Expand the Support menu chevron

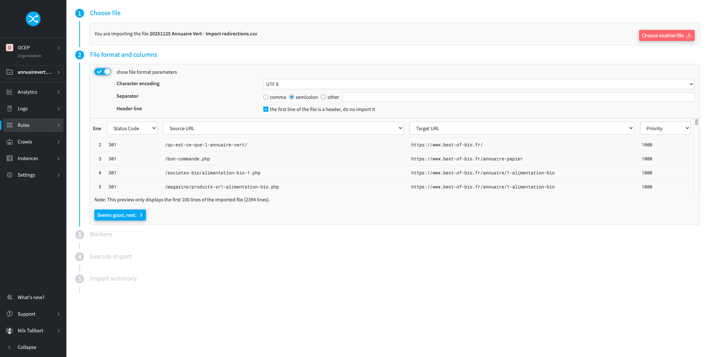pyautogui.click(x=59, y=314)
